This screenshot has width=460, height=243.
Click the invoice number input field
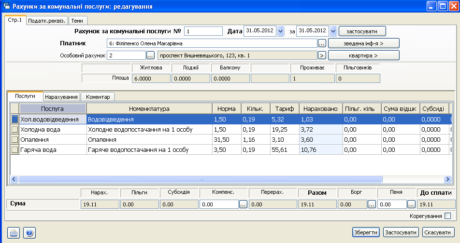coord(203,31)
